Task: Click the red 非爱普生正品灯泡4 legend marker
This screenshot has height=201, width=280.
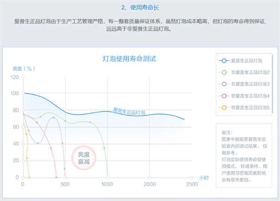Action: (224, 96)
